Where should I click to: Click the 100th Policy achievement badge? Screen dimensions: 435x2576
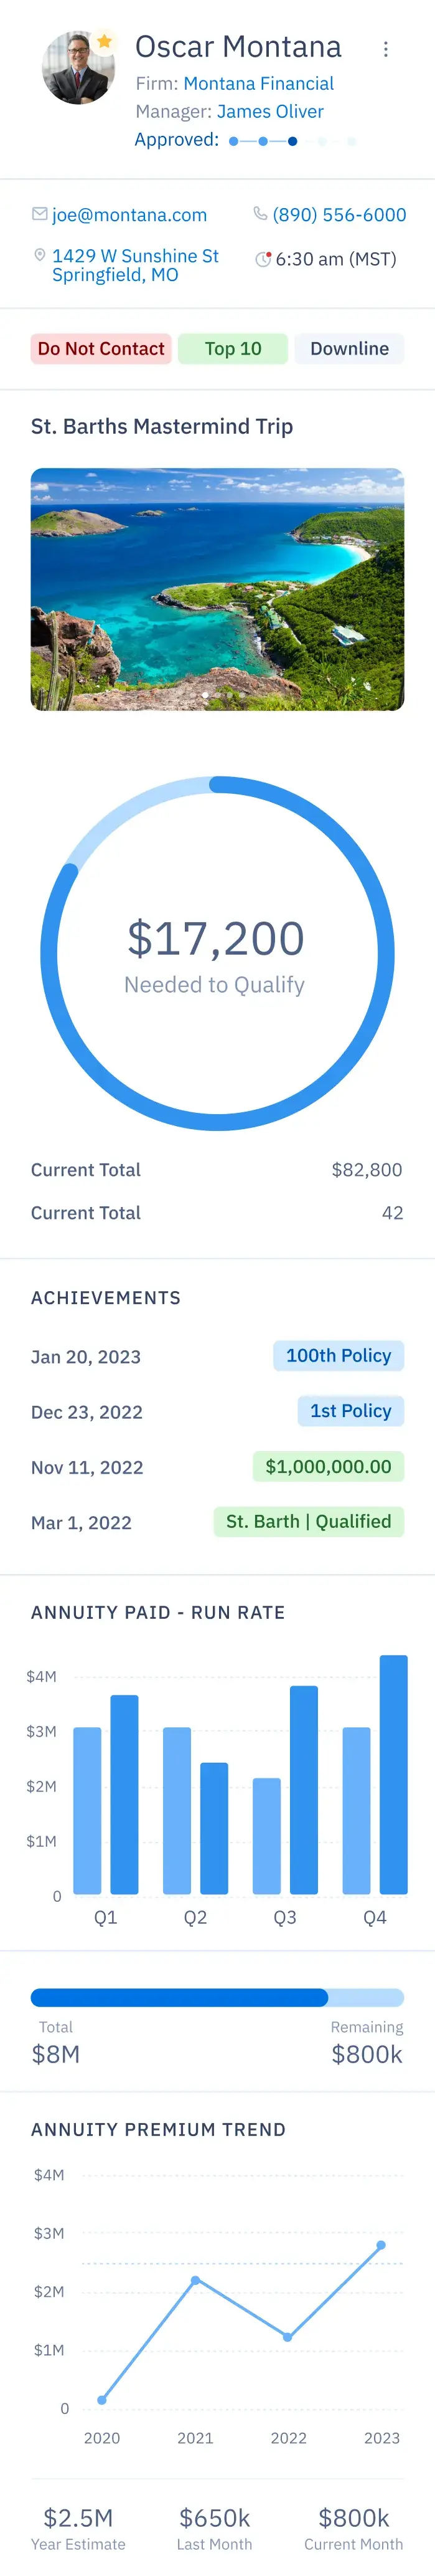pyautogui.click(x=338, y=1356)
